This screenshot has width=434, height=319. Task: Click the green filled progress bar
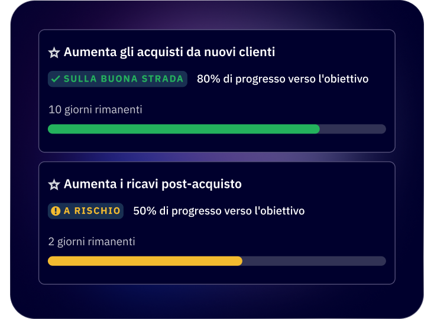183,129
